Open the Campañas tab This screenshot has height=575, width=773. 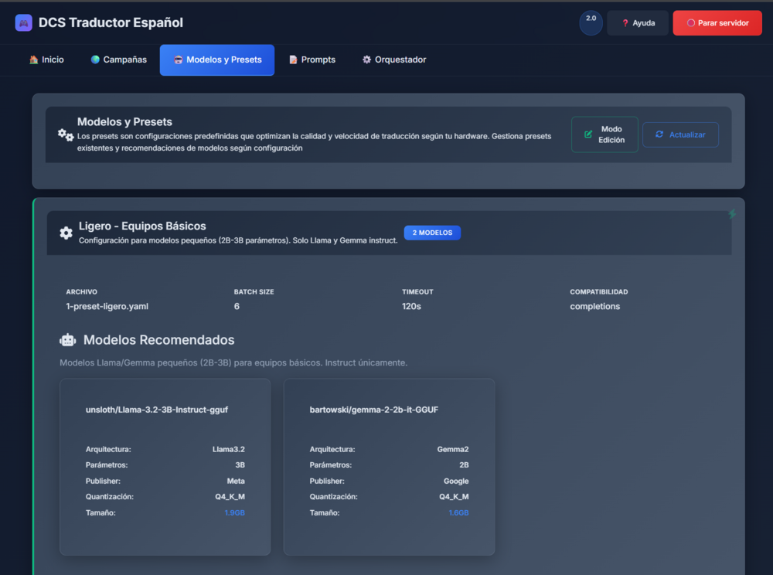coord(119,60)
